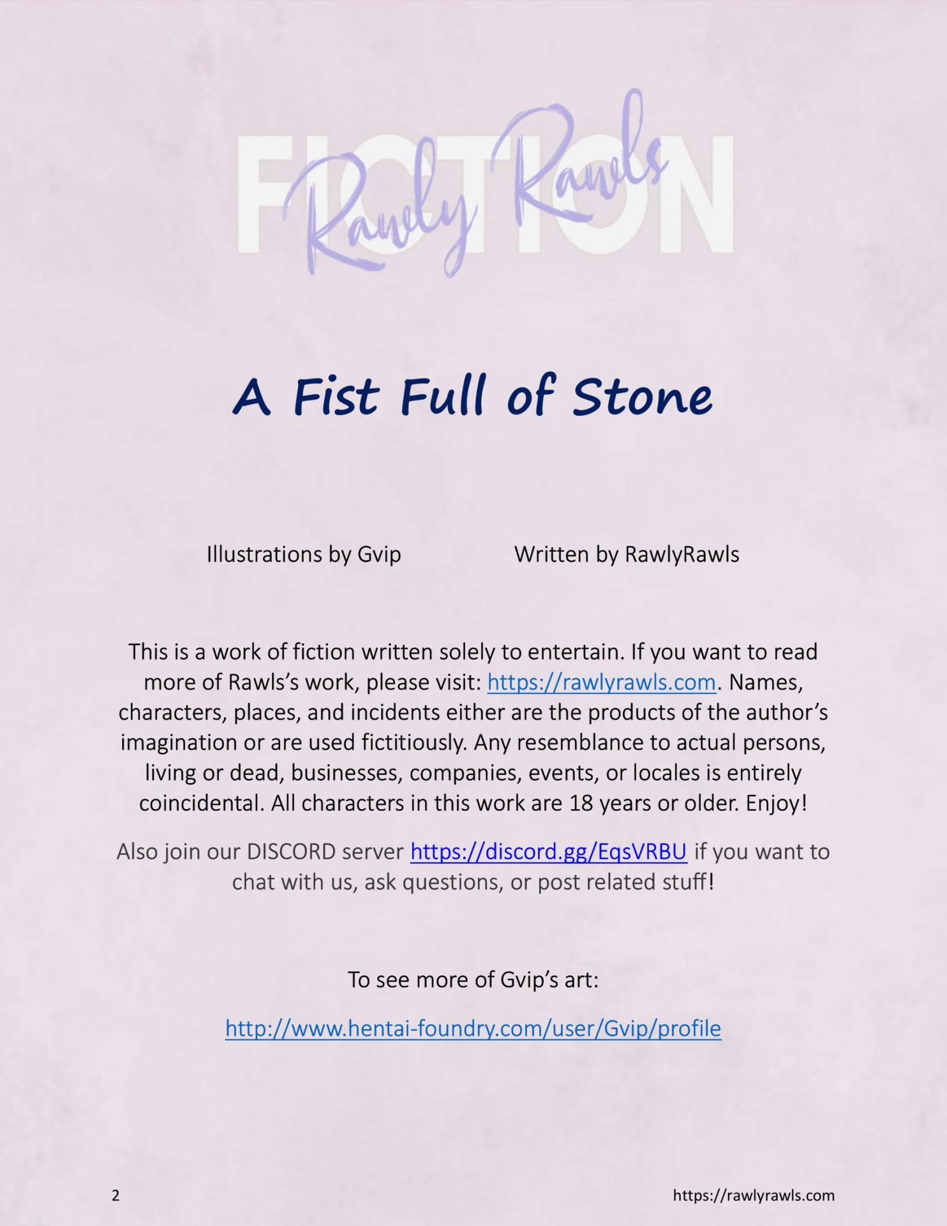The height and width of the screenshot is (1226, 947).
Task: Click the footer rawlyrawls.com URL
Action: [x=753, y=1195]
